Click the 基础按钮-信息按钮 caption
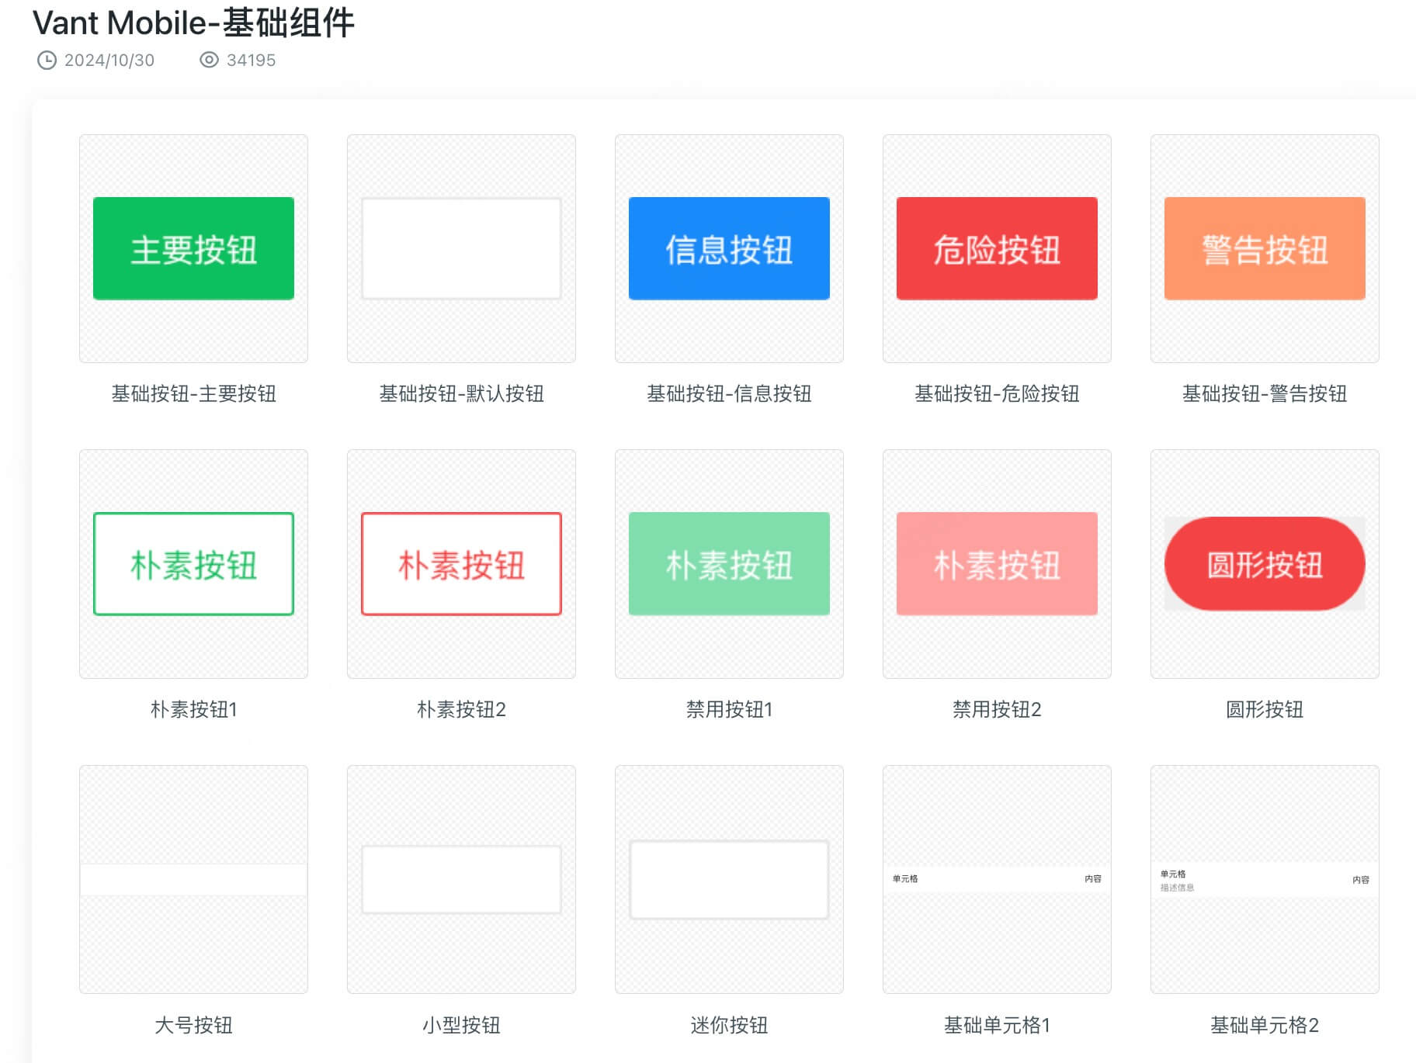This screenshot has width=1416, height=1063. tap(729, 393)
